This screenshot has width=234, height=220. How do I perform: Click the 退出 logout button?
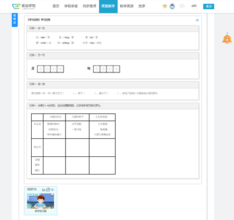pyautogui.click(x=209, y=6)
